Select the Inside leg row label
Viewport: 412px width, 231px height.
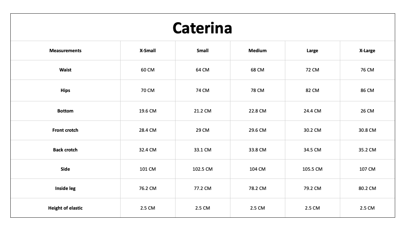[65, 188]
